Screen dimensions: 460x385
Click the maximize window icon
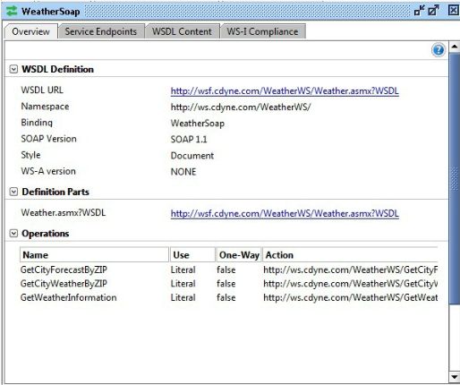[433, 11]
